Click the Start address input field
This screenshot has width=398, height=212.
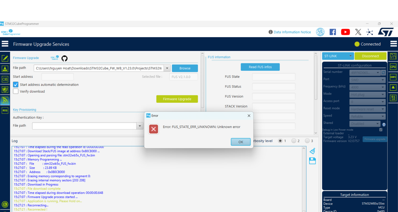(58, 77)
